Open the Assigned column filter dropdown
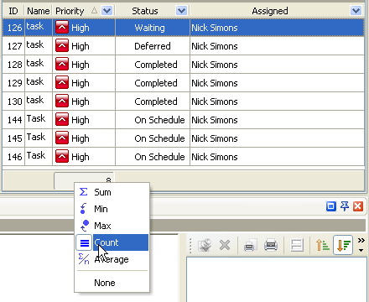The image size is (369, 302). coord(356,11)
